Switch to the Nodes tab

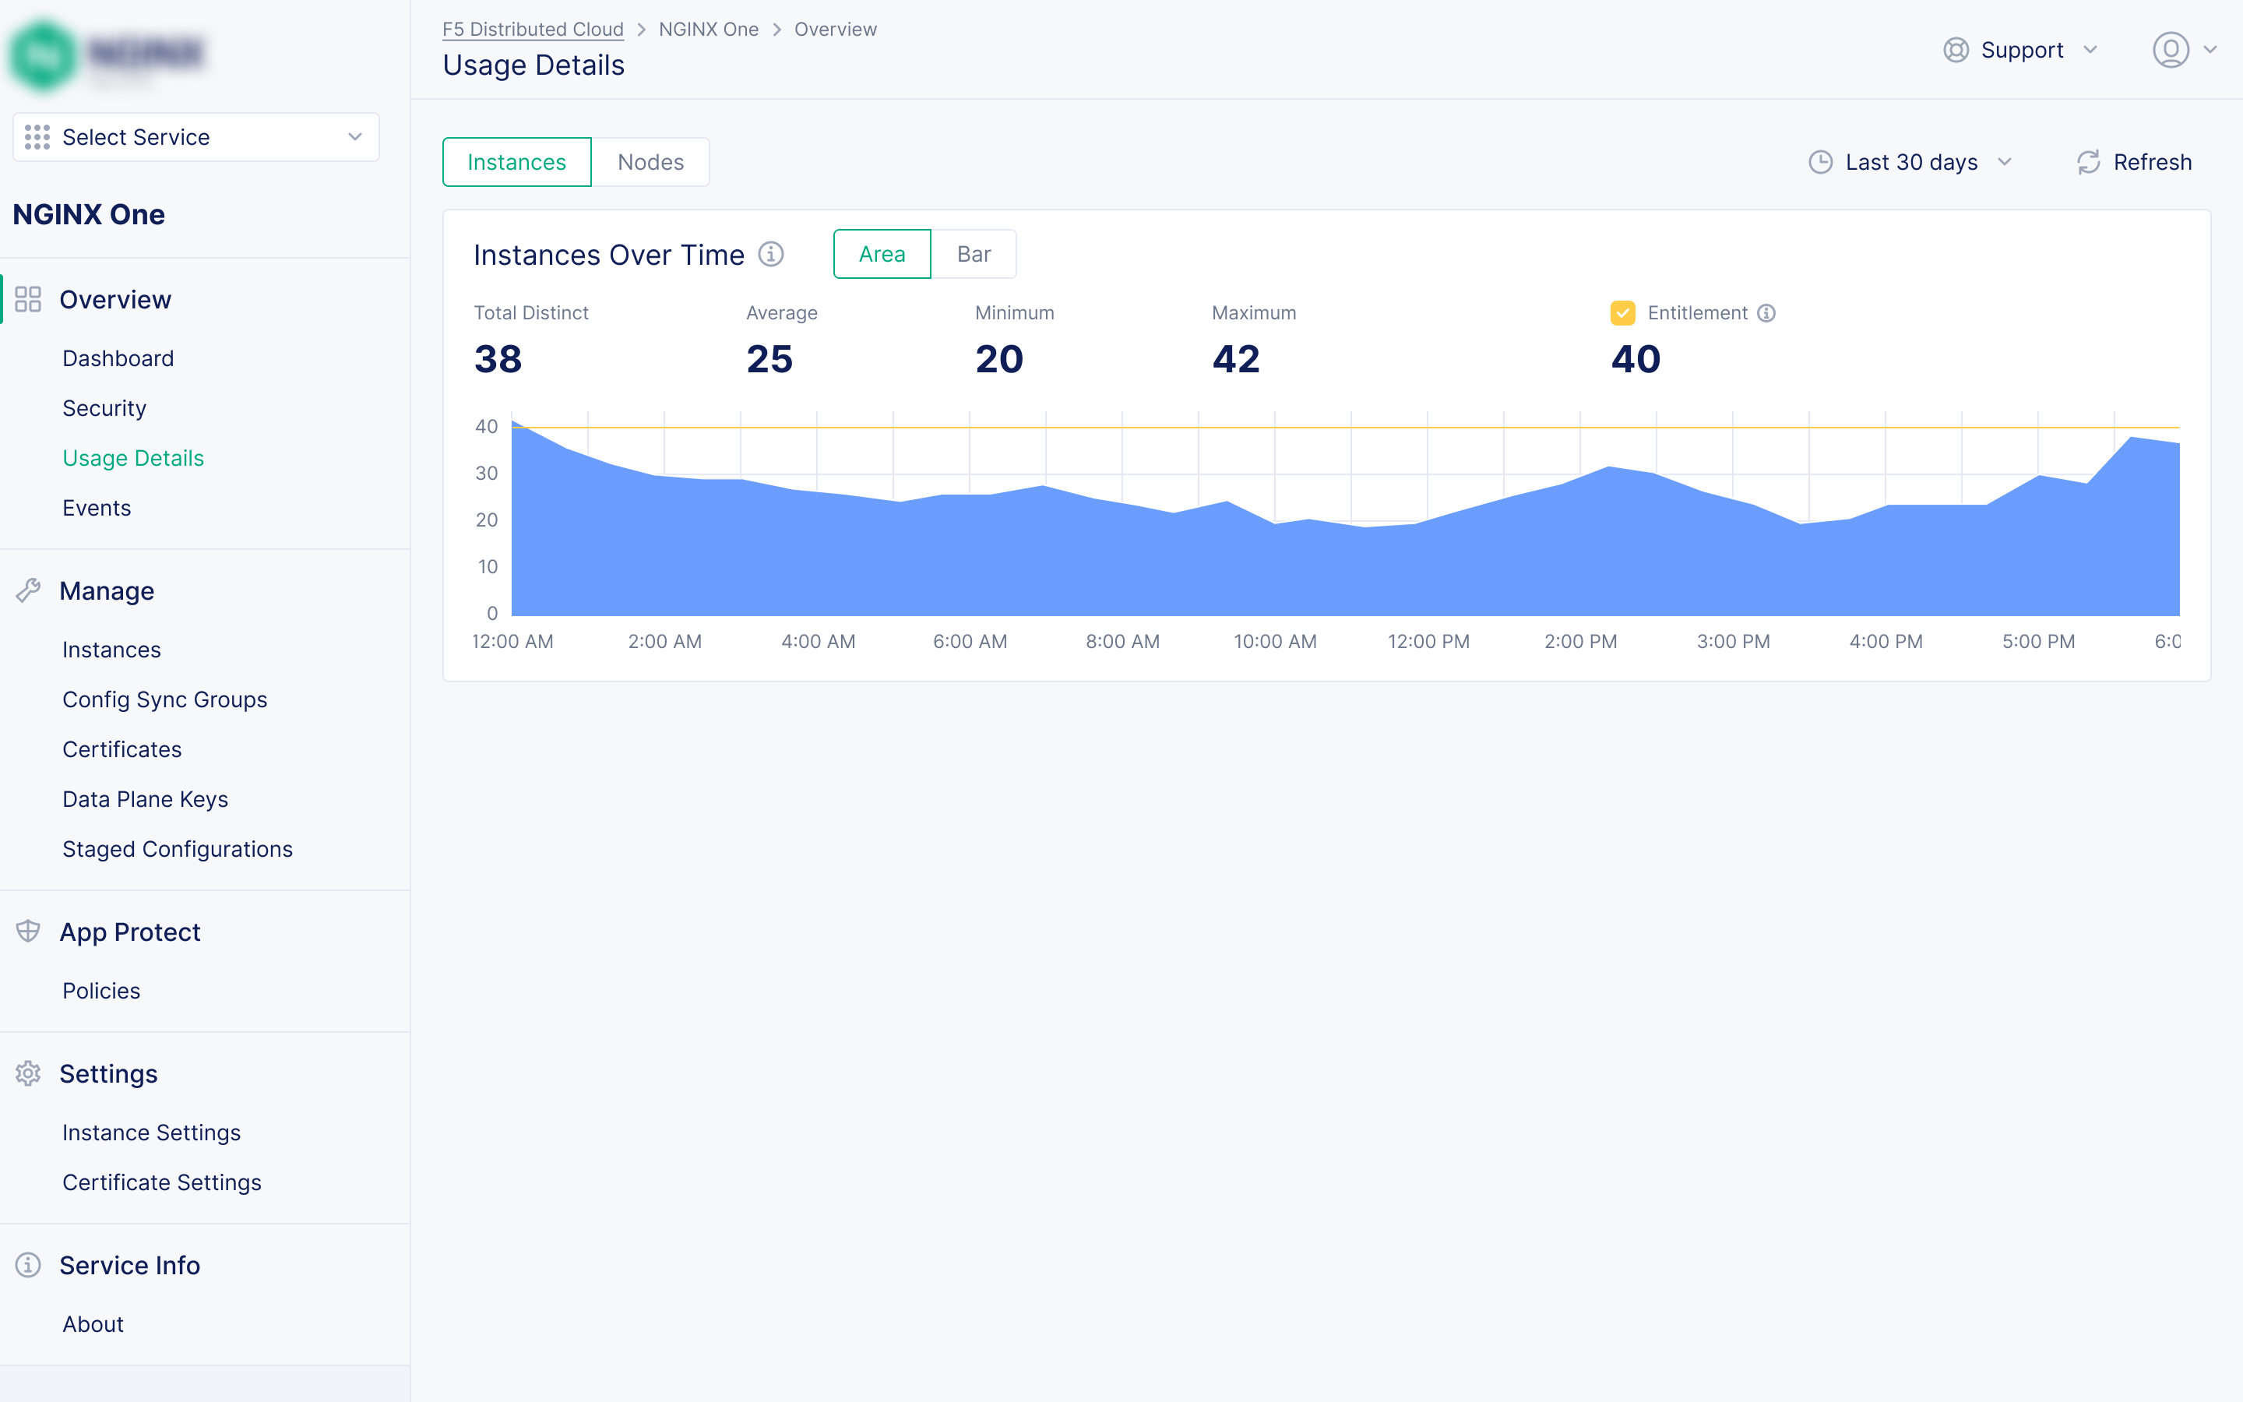tap(650, 162)
